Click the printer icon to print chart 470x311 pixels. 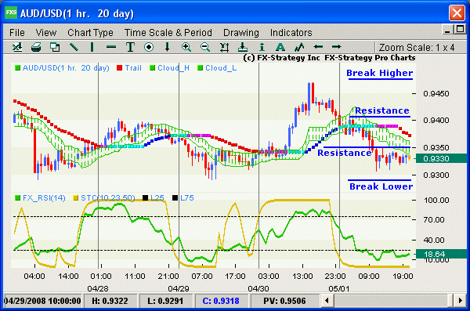[x=36, y=47]
